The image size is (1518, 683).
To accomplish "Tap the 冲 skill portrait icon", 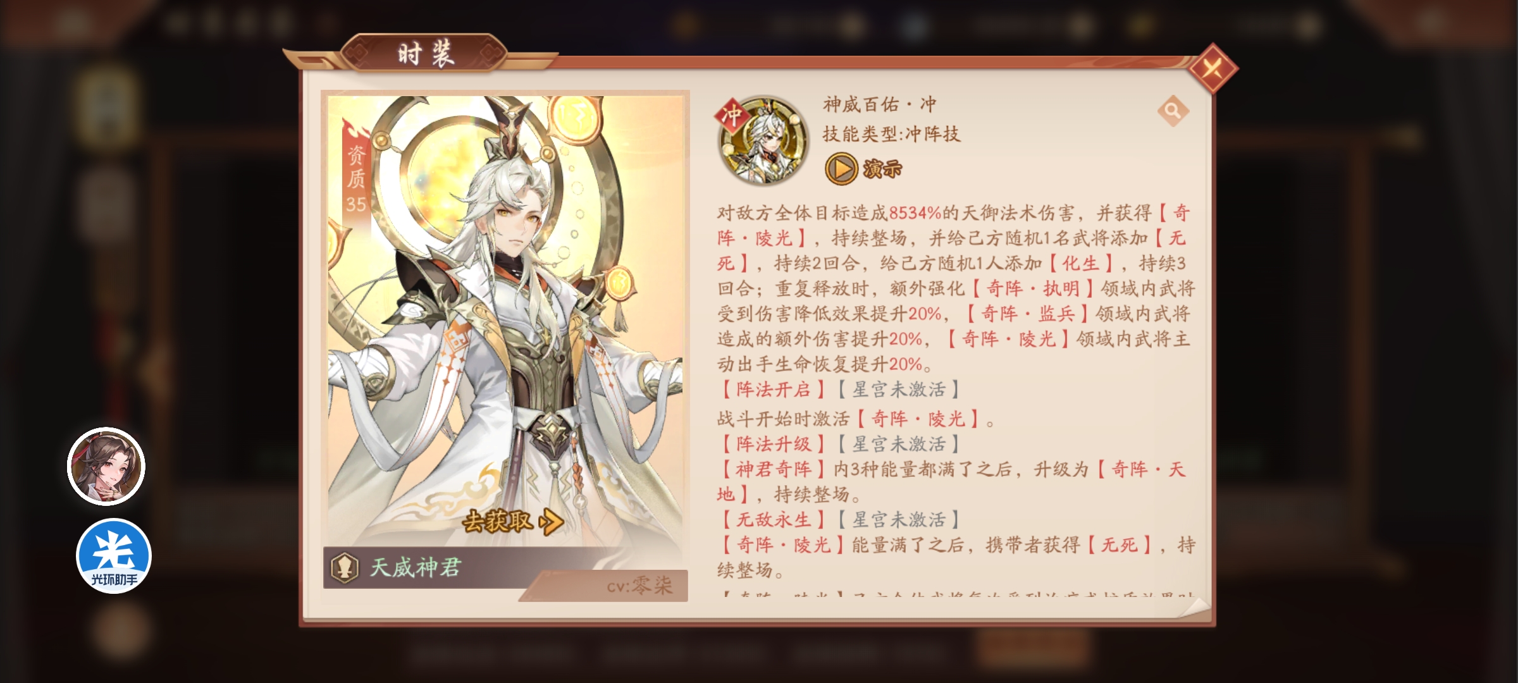I will point(763,140).
